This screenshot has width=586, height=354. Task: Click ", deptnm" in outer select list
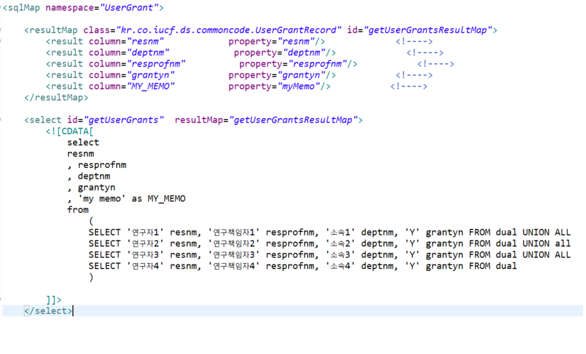click(x=89, y=176)
